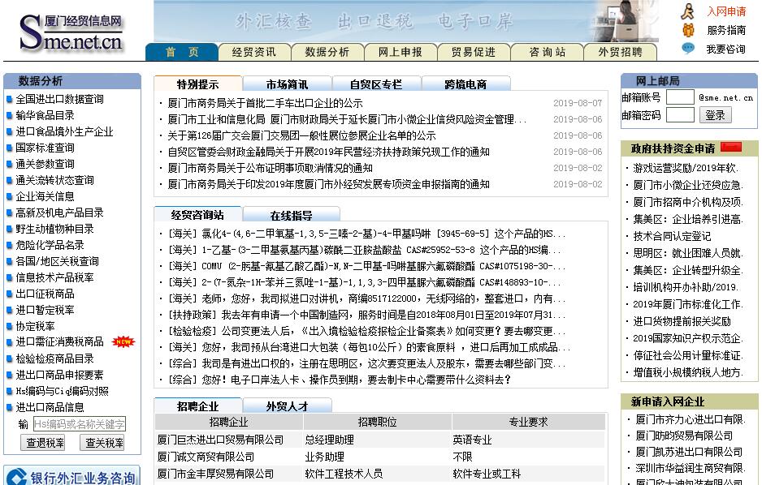This screenshot has height=485, width=762.
Task: Open the 全国进出口数据查询 link
Action: click(59, 99)
